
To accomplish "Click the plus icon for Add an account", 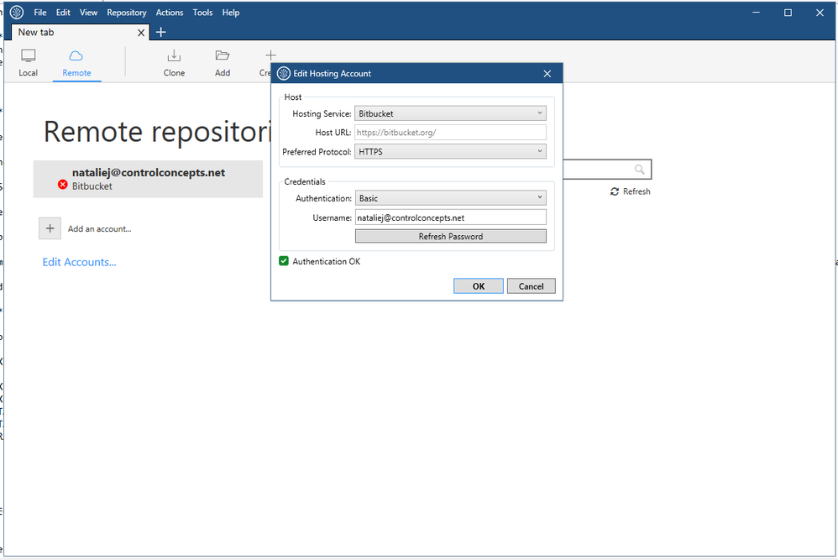I will (50, 228).
